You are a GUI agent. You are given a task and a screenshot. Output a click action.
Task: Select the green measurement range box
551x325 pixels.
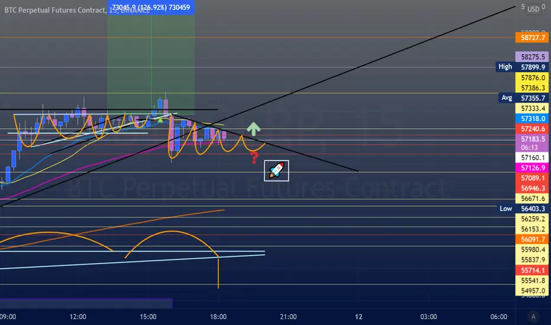click(151, 64)
